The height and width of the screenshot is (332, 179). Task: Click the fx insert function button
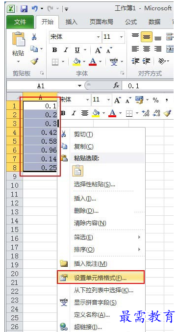pos(116,85)
